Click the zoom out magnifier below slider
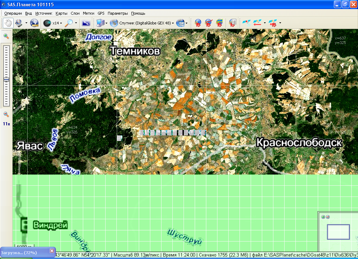 (x=6, y=114)
